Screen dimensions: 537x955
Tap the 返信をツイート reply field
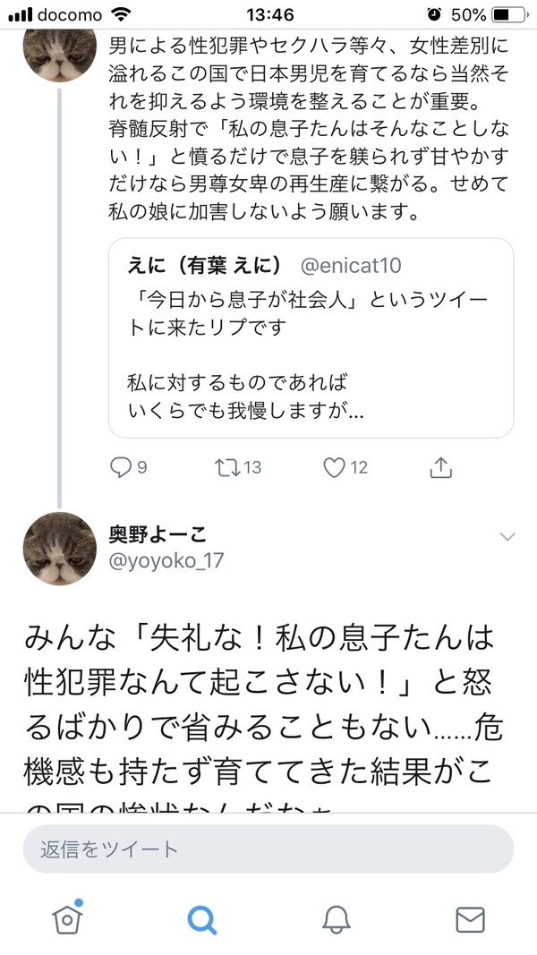pyautogui.click(x=268, y=848)
